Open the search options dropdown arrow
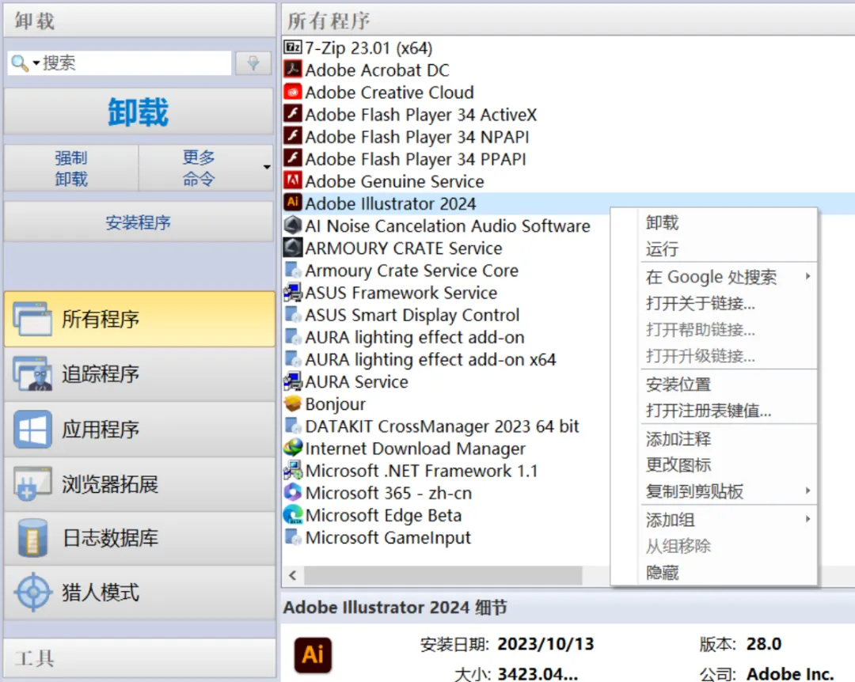This screenshot has width=855, height=682. (36, 63)
